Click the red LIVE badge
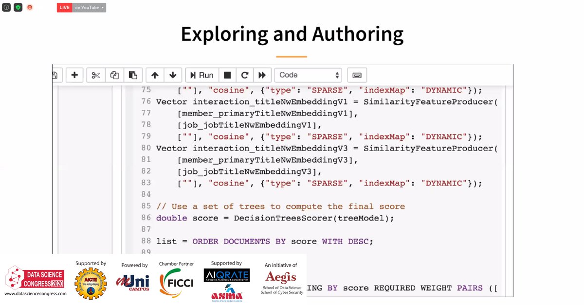Viewport: 584px width, 305px height. pos(65,8)
